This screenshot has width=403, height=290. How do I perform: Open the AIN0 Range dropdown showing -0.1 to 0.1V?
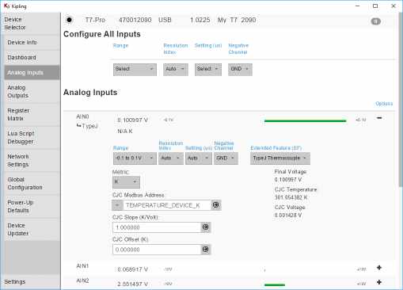click(135, 158)
